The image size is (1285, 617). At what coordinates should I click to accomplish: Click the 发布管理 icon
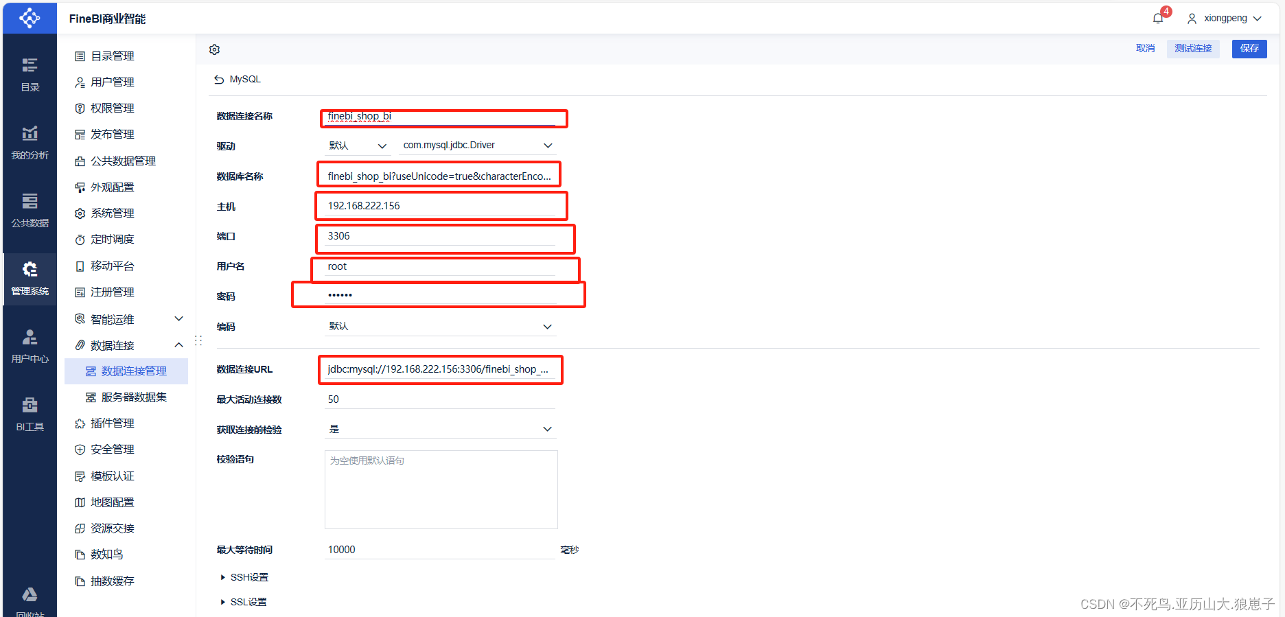click(x=80, y=135)
